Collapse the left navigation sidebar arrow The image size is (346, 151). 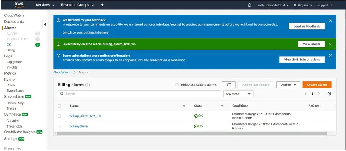point(45,25)
